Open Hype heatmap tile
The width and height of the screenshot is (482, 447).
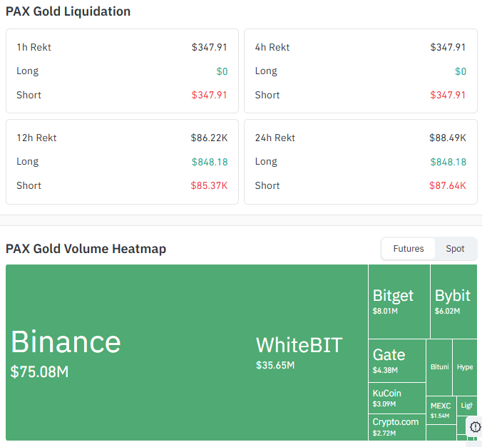point(465,367)
